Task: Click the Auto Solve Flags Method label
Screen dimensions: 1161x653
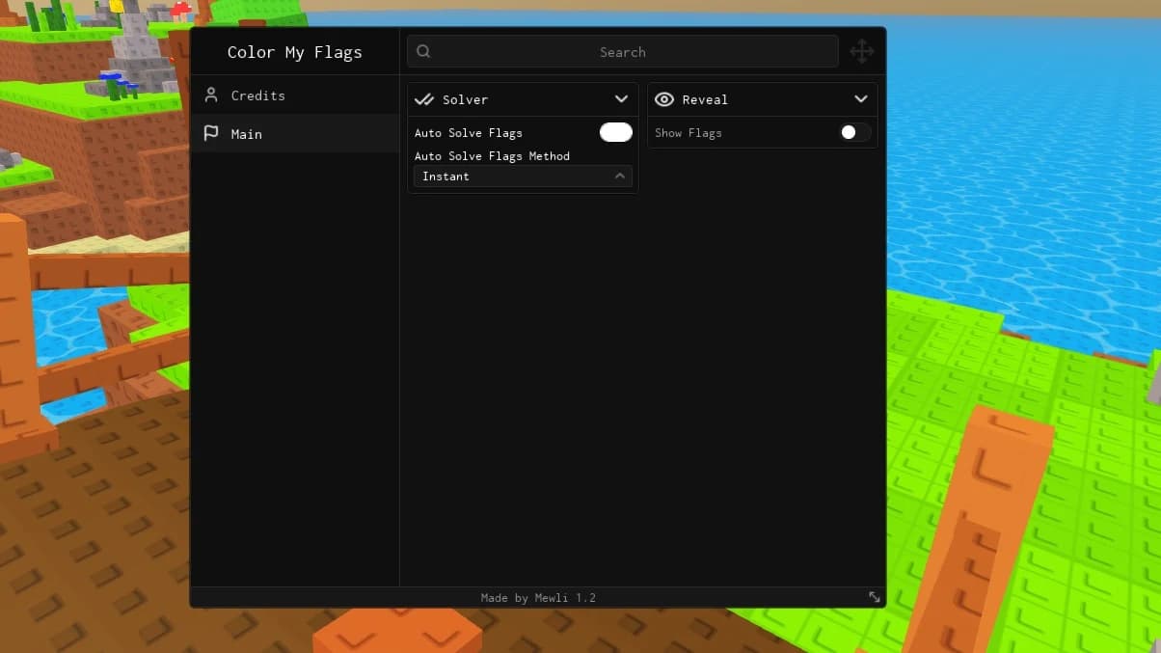Action: [492, 155]
